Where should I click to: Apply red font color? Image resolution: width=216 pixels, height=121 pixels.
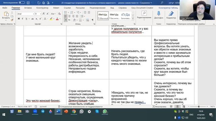(57, 19)
